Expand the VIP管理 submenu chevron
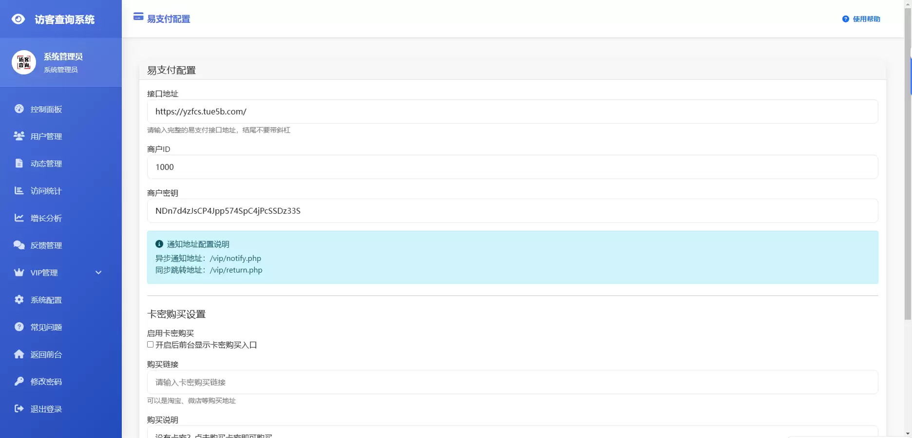This screenshot has height=438, width=912. click(98, 273)
